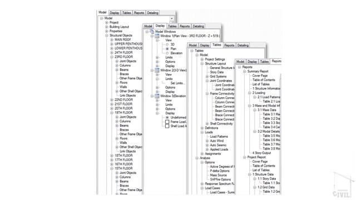Select Auto Seismic under Loads

[218, 145]
